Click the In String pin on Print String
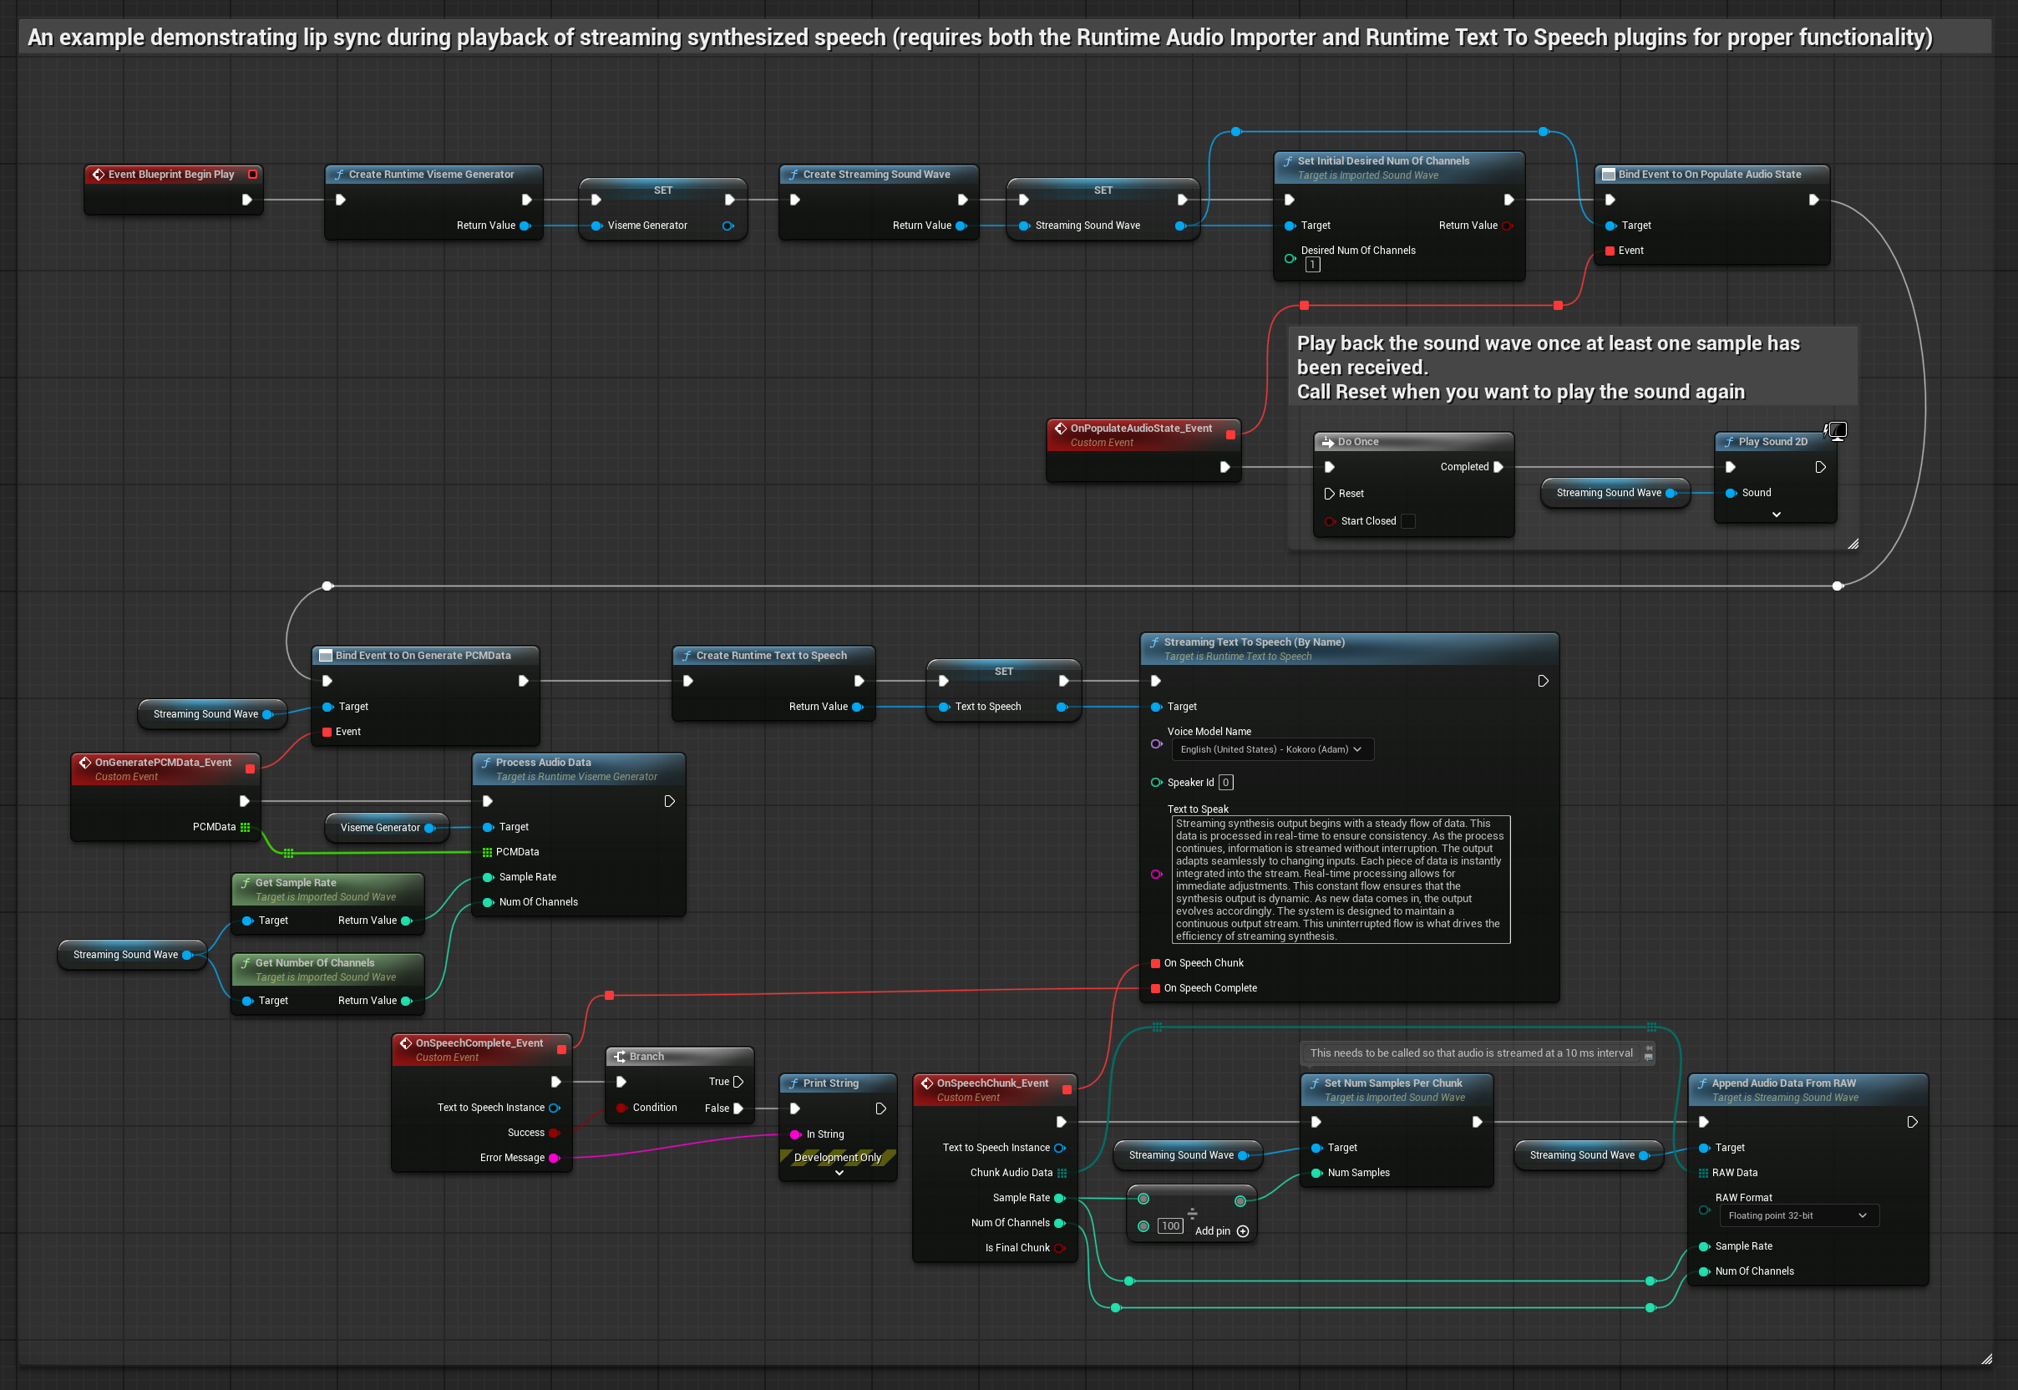 (x=795, y=1134)
